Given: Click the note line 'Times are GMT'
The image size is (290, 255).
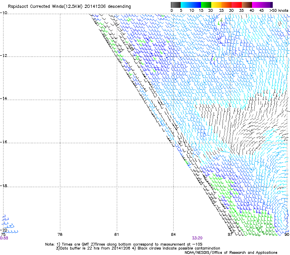Looking at the screenshot, I should [x=76, y=244].
